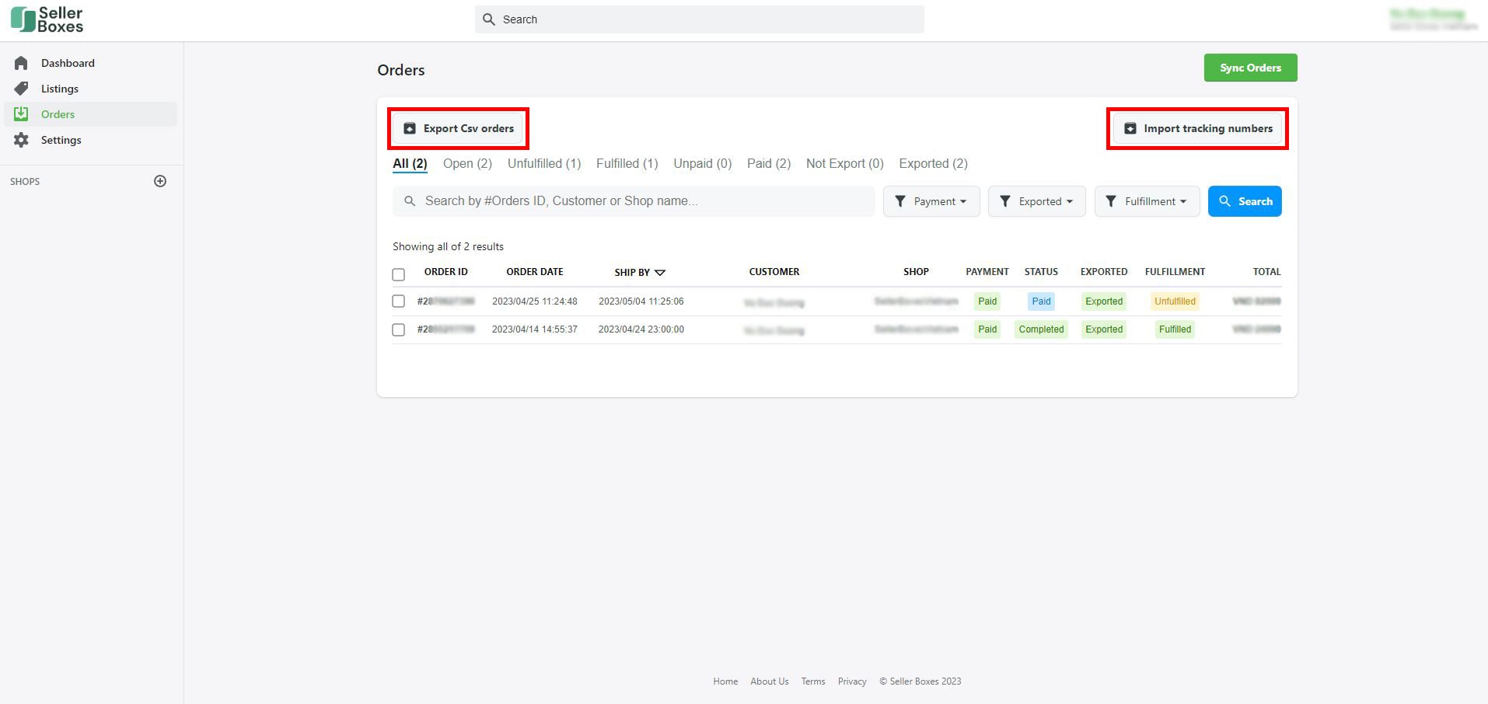
Task: Select the Listings tag icon in sidebar
Action: [23, 88]
